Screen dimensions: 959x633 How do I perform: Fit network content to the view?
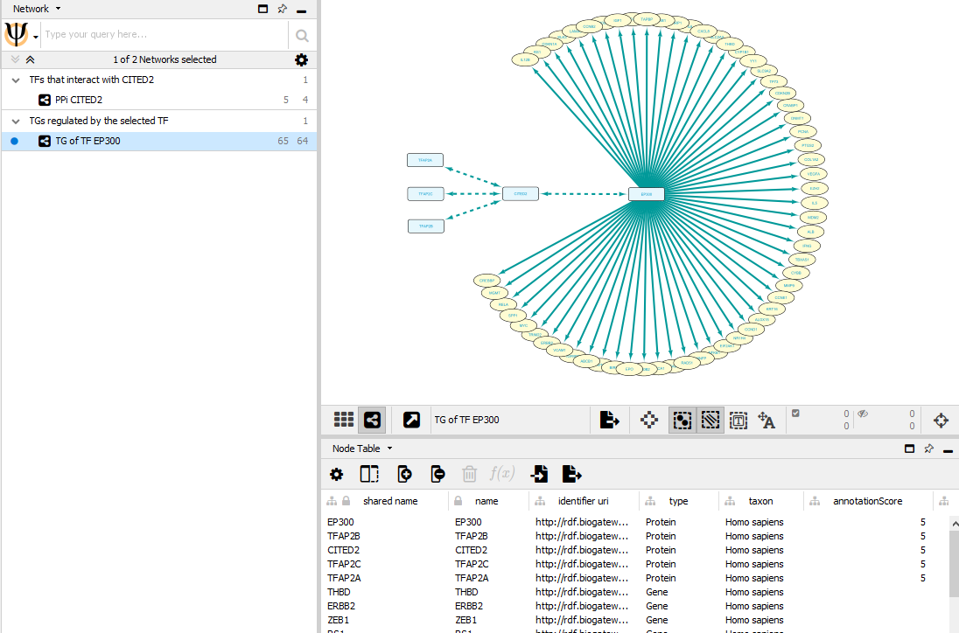941,421
